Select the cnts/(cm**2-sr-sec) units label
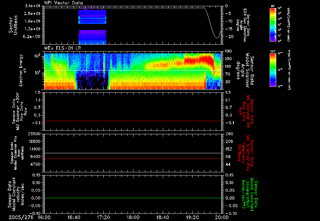The image size is (320, 221). pyautogui.click(x=288, y=24)
